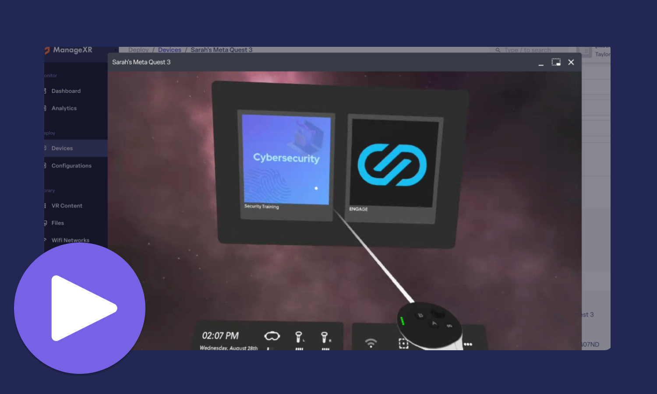Viewport: 657px width, 394px height.
Task: Open the wifi icon in VR bar
Action: [371, 343]
